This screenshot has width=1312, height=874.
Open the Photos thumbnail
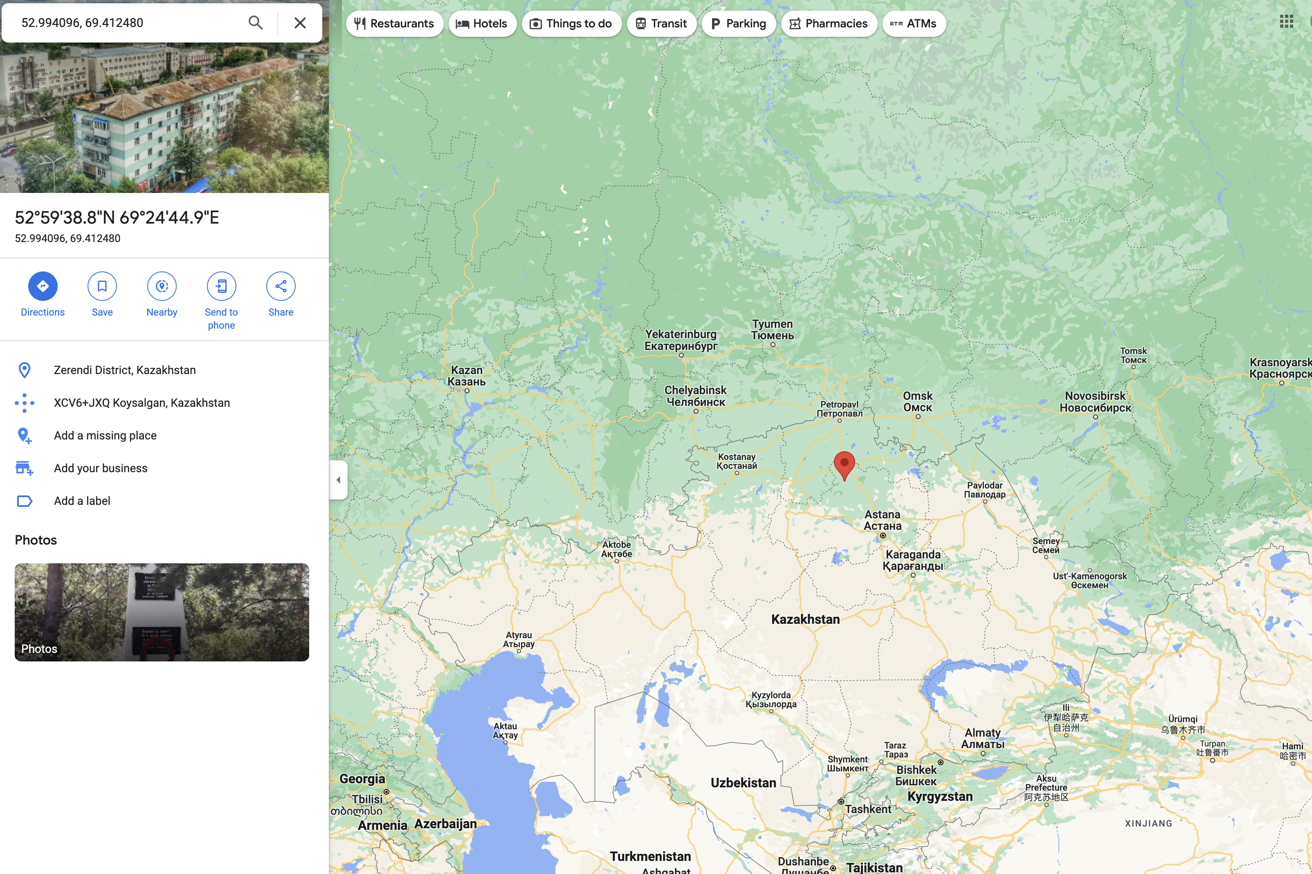[x=162, y=612]
